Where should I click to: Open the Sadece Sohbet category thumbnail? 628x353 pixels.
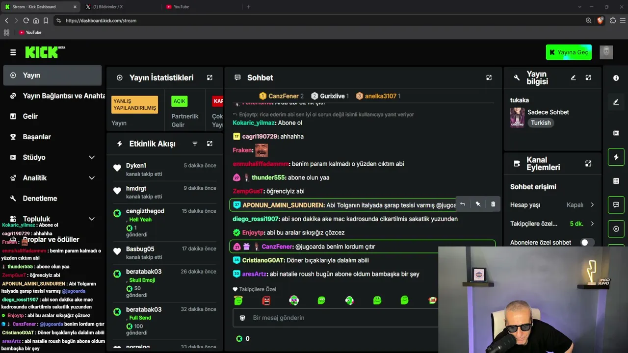[517, 118]
